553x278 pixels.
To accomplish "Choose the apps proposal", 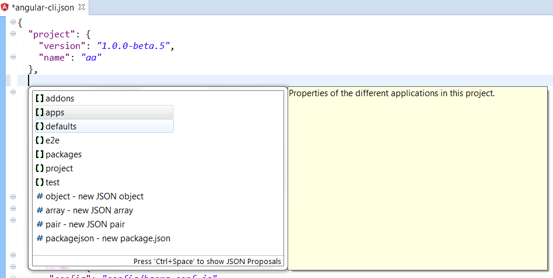I will (104, 112).
